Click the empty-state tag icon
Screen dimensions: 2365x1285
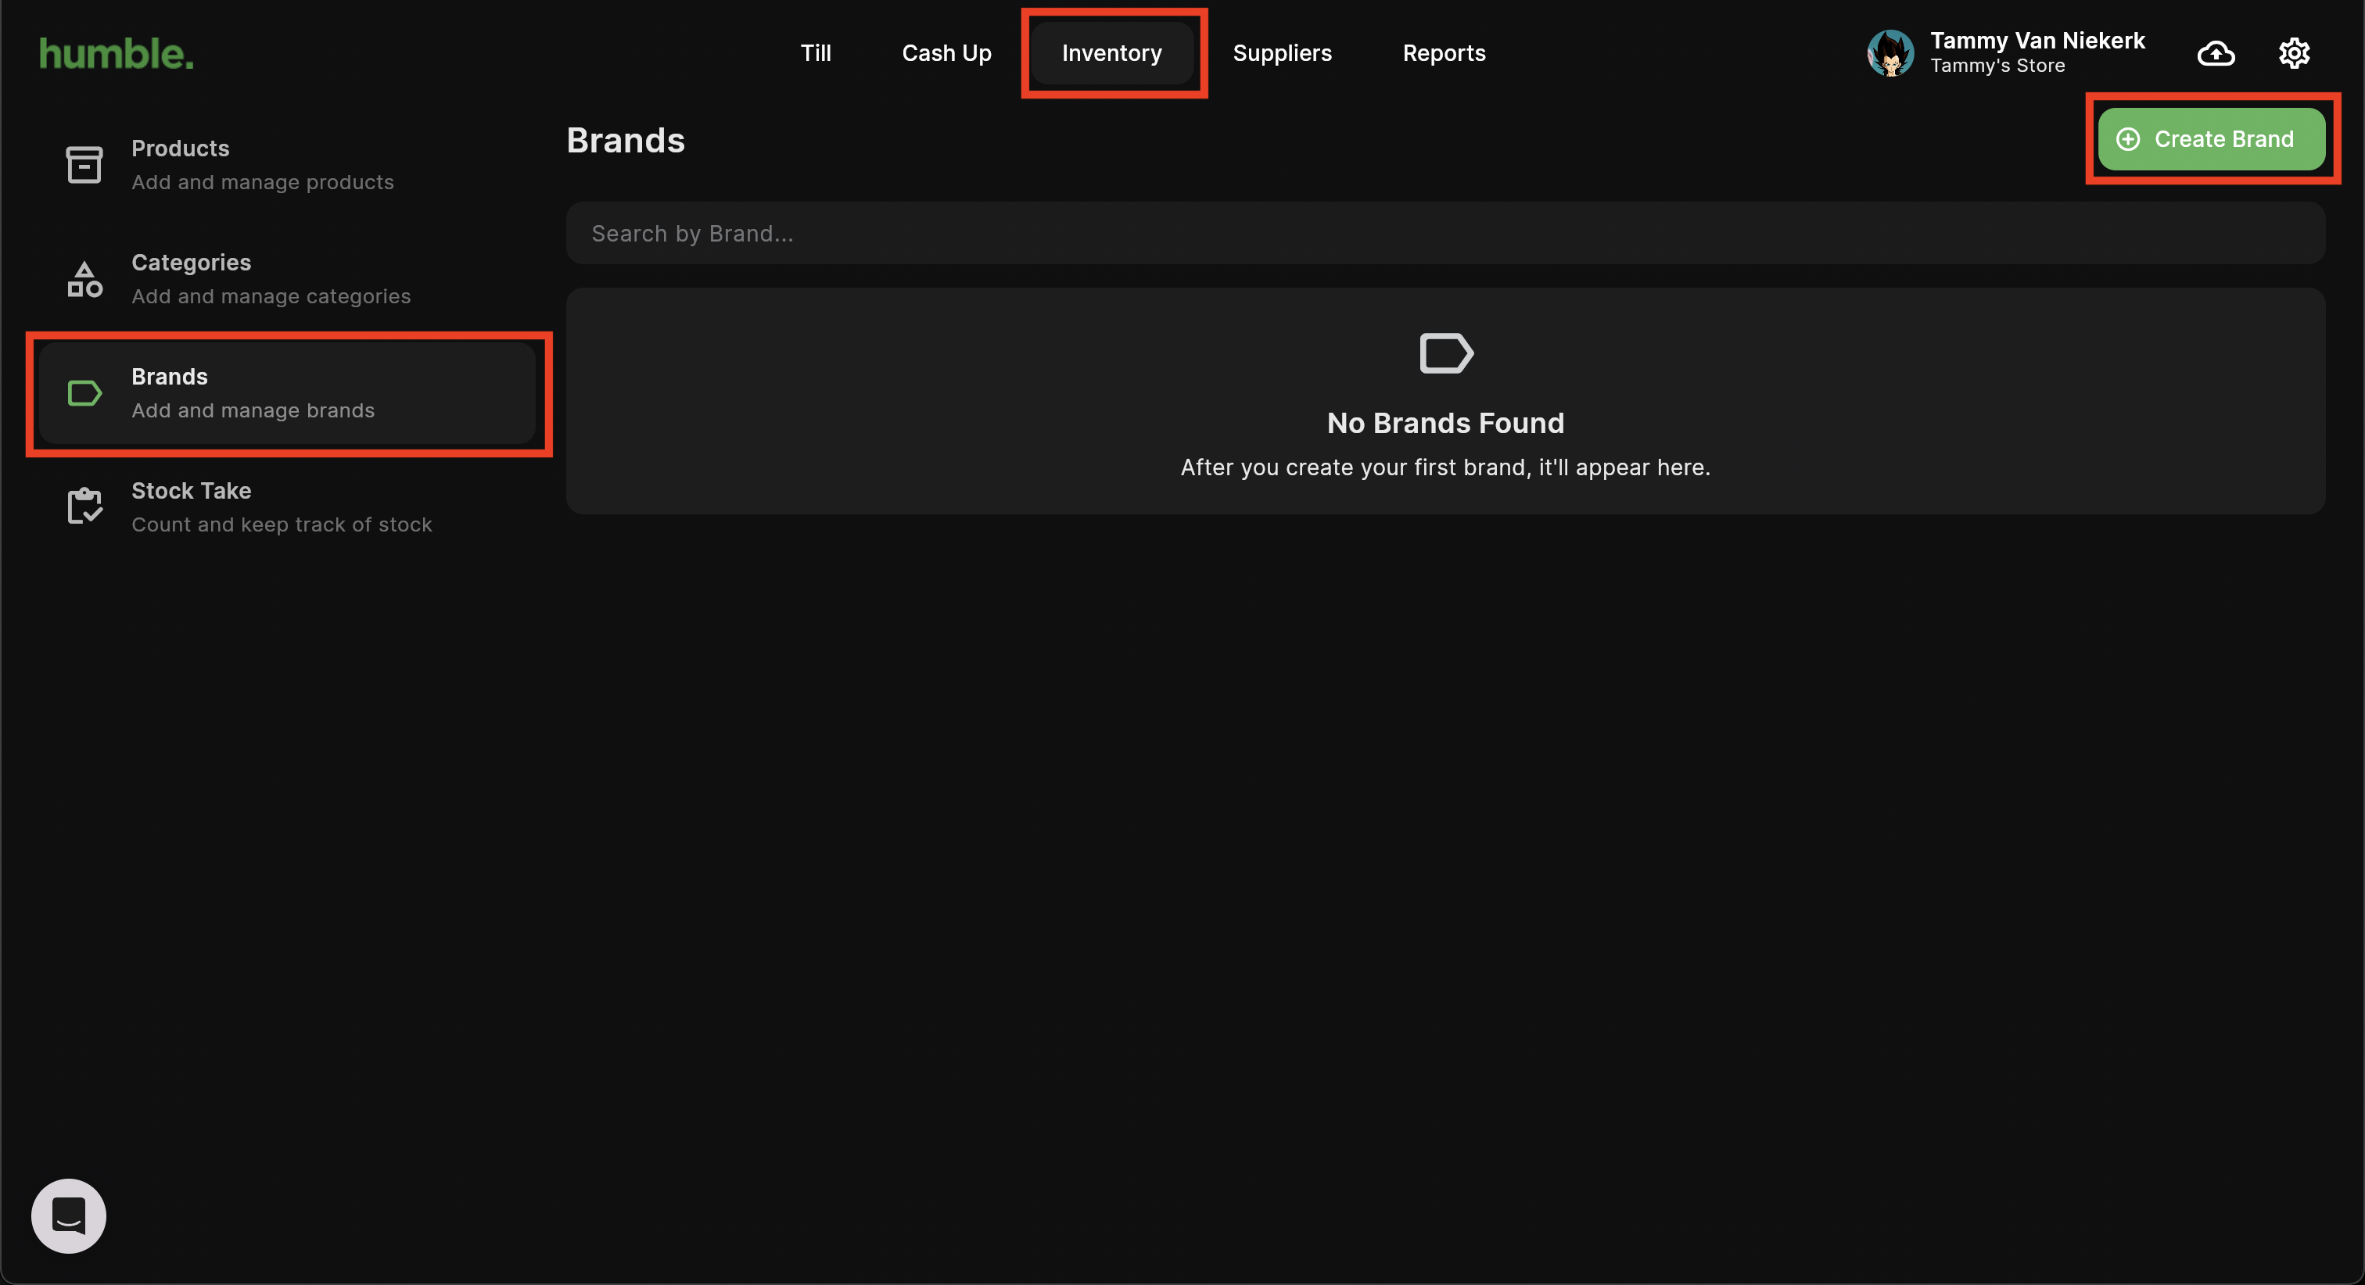point(1446,353)
